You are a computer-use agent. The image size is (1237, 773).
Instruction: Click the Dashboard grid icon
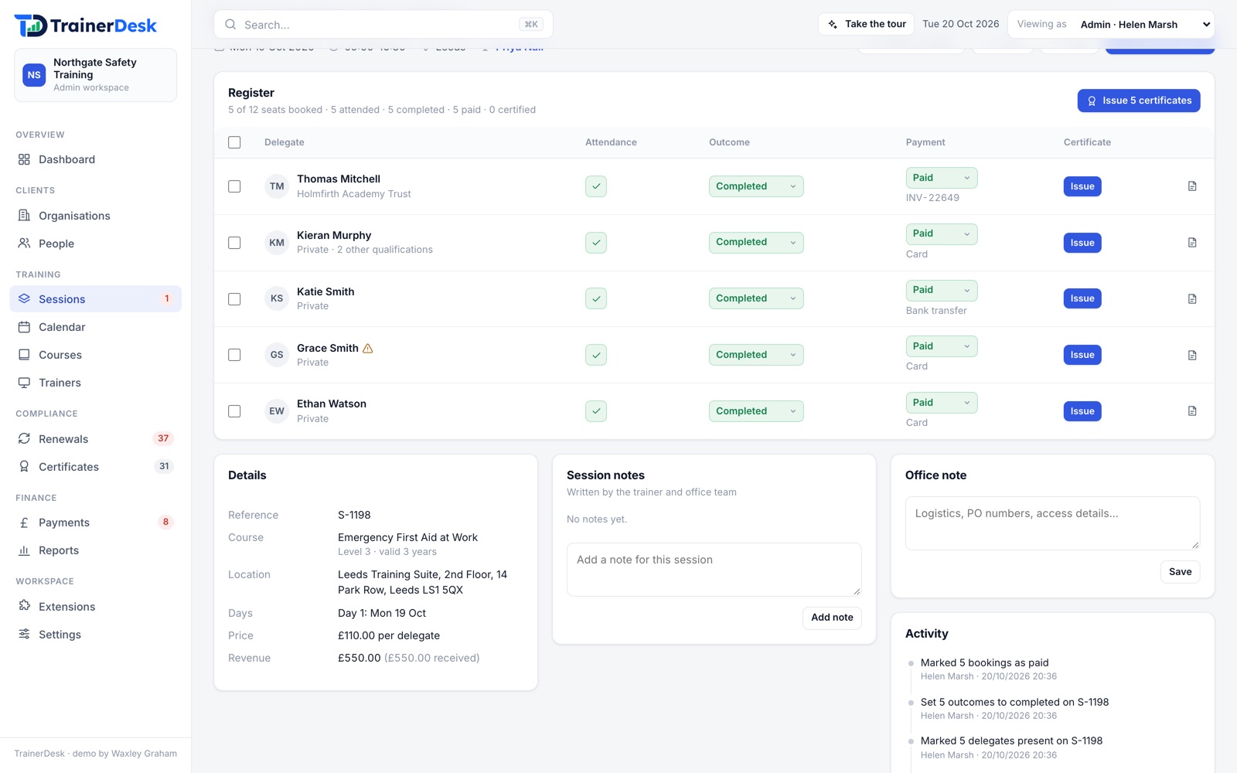(x=24, y=159)
